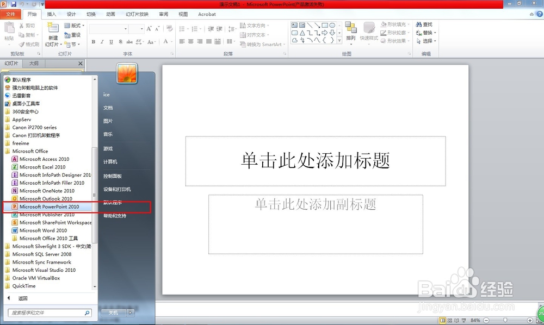Image resolution: width=544 pixels, height=325 pixels.
Task: Switch to the Design (设计) tab
Action: [x=71, y=14]
